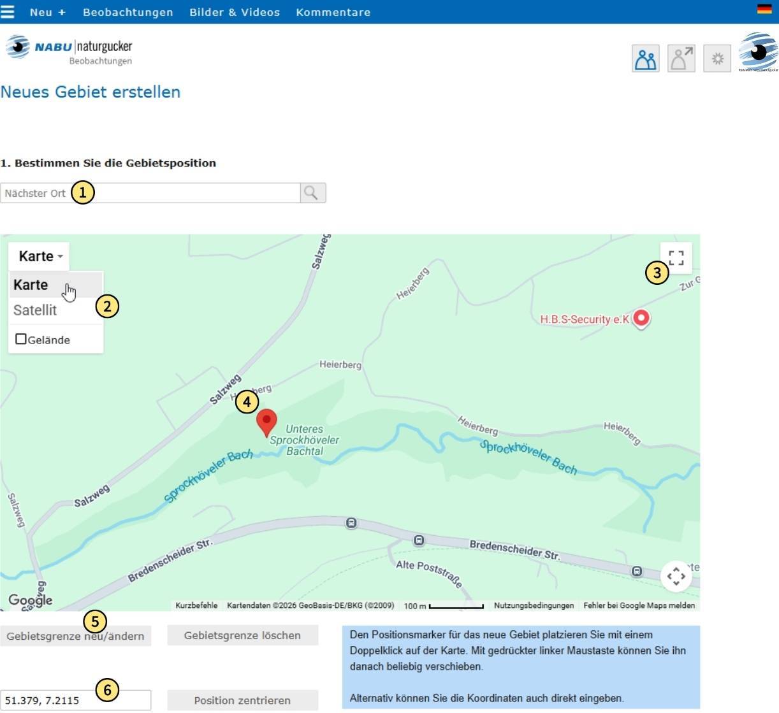Click the German flag language icon

[x=764, y=9]
